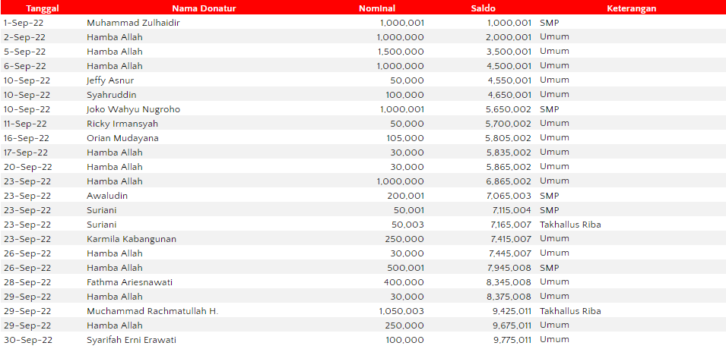Click the date cell 16-Sep-22
The height and width of the screenshot is (349, 726).
coord(27,138)
